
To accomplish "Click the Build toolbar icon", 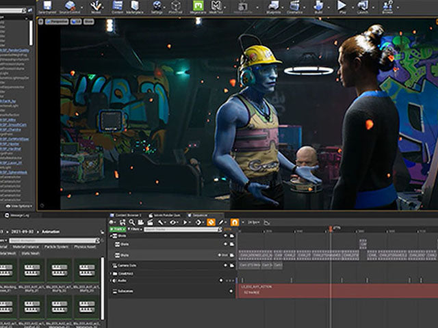I will (x=319, y=7).
